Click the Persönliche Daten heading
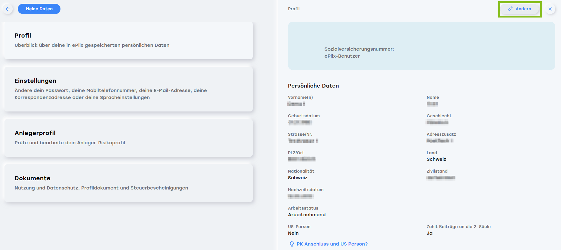 pyautogui.click(x=313, y=86)
